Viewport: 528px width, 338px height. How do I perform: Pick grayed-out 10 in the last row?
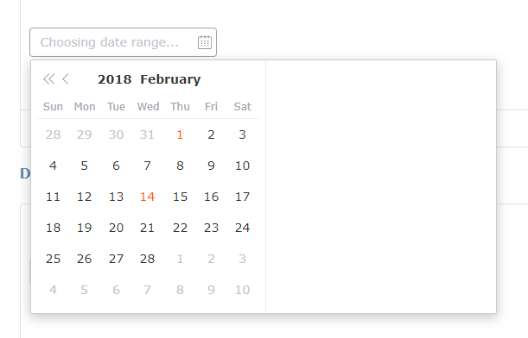click(243, 290)
